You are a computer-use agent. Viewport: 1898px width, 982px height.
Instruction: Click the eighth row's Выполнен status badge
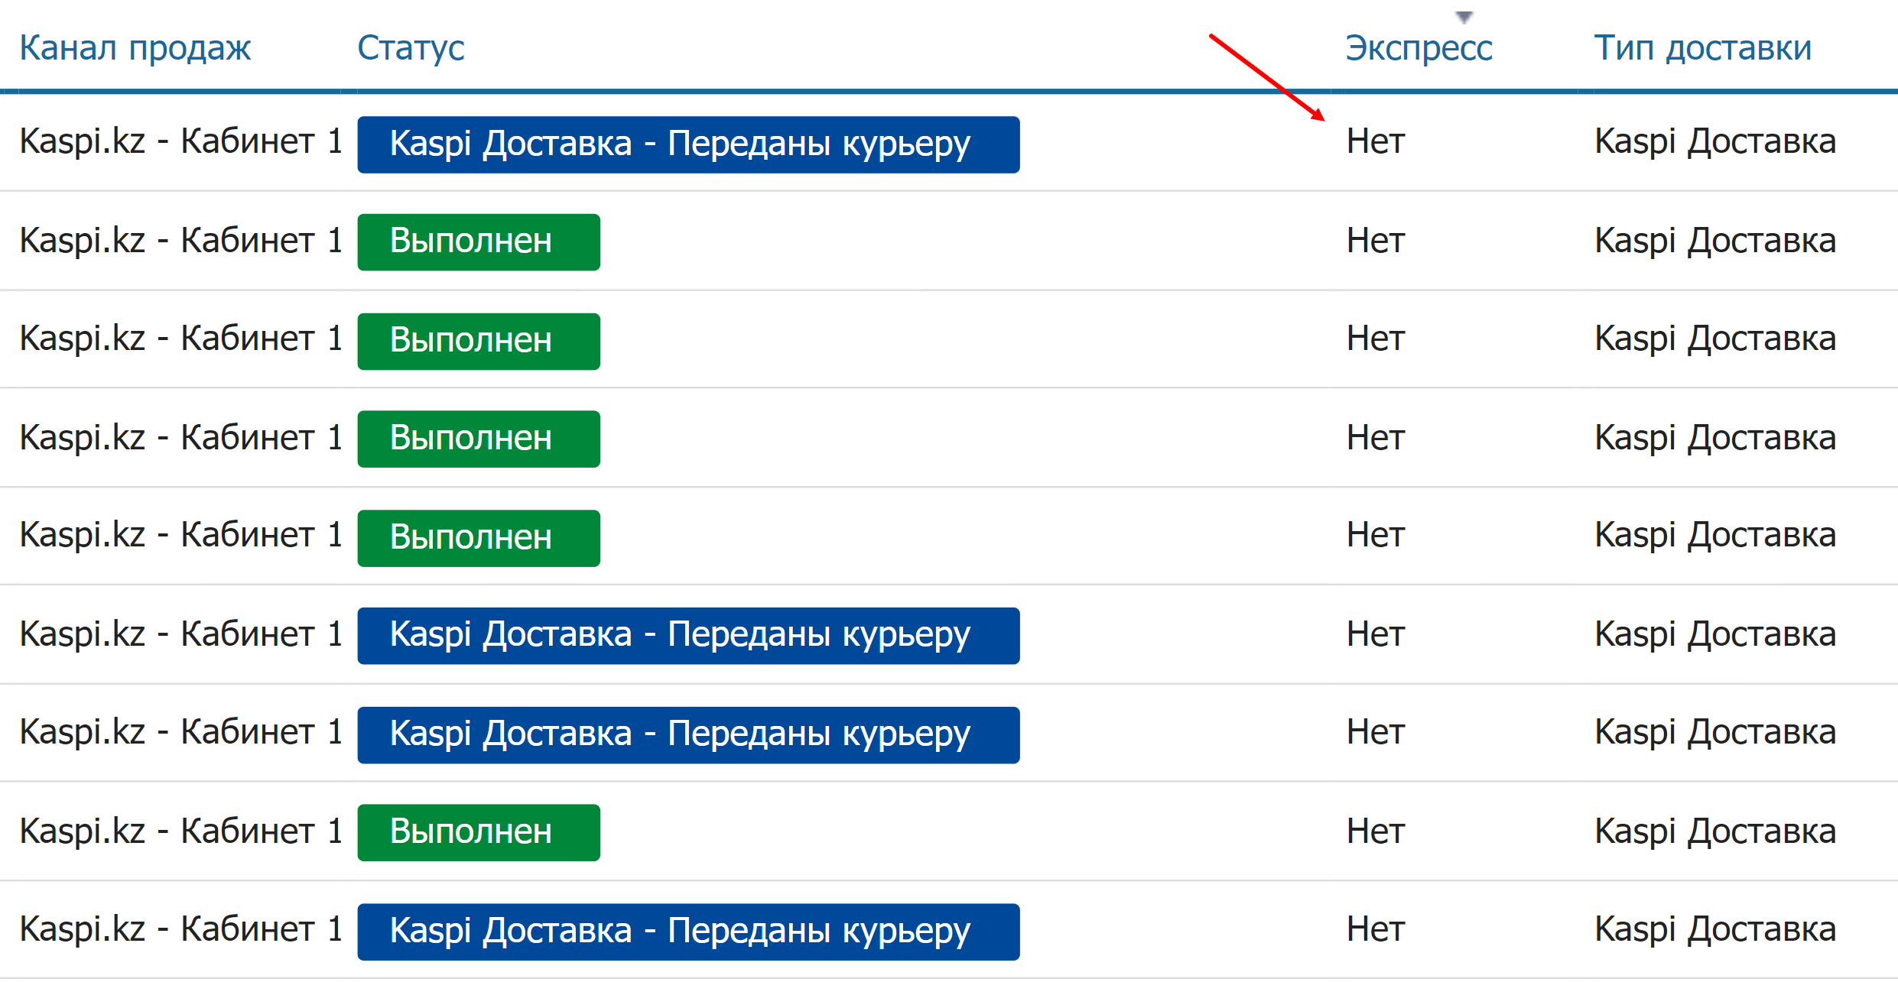(478, 832)
